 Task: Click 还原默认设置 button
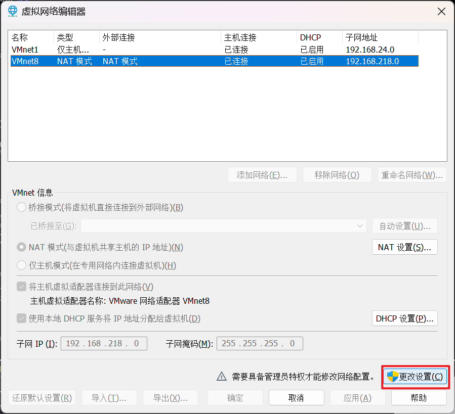(x=42, y=398)
